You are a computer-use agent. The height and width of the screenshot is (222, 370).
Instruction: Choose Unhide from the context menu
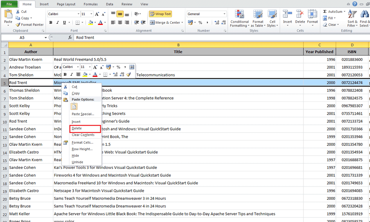click(78, 162)
